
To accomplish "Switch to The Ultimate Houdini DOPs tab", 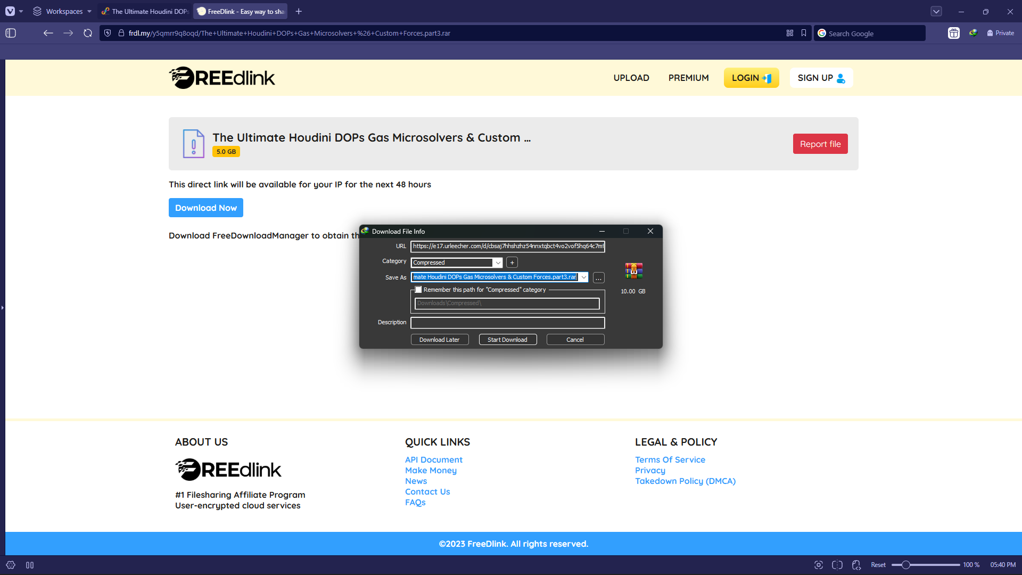I will 145,11.
